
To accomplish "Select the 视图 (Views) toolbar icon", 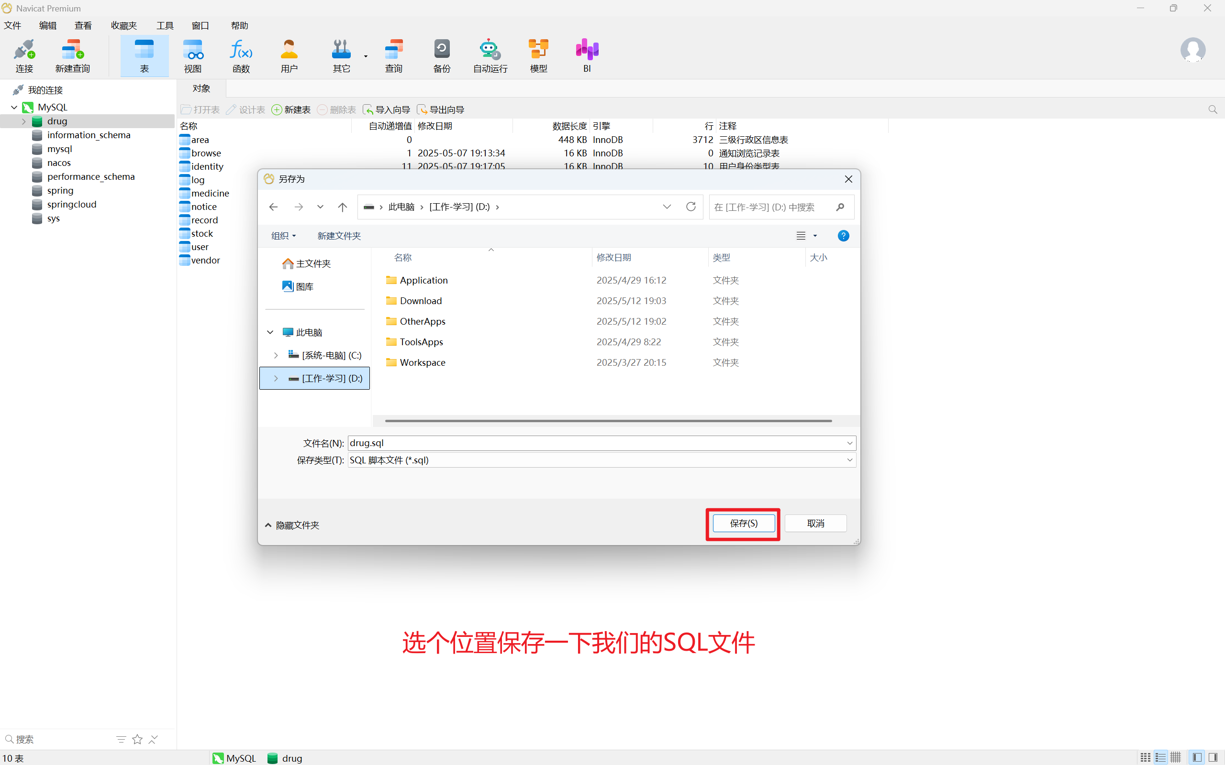I will pyautogui.click(x=192, y=55).
